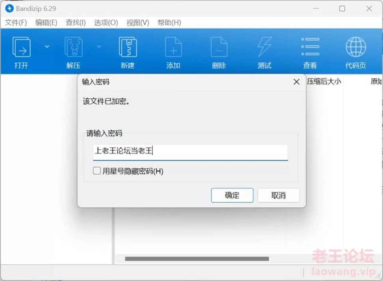This screenshot has width=383, height=281.
Task: Expand the Extract (解压) dropdown arrow
Action: (x=99, y=46)
